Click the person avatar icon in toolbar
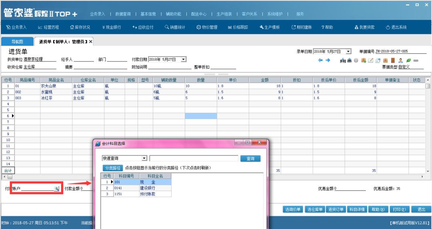The height and width of the screenshot is (229, 432). tap(400, 60)
